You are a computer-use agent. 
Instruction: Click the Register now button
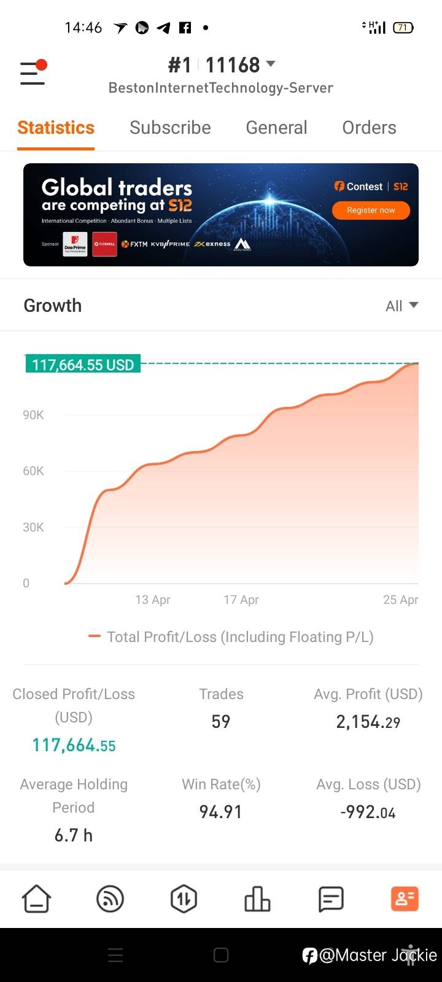point(371,211)
